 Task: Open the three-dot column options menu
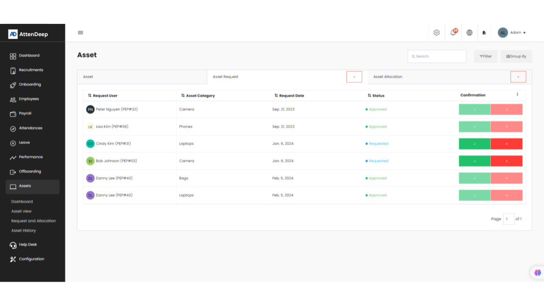(517, 95)
